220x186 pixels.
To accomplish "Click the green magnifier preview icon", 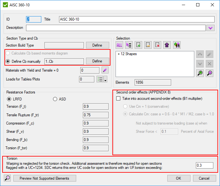I will coord(200,73).
